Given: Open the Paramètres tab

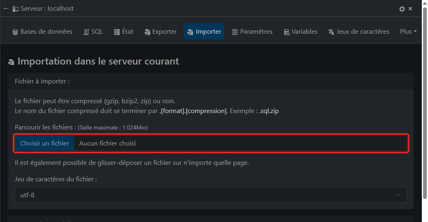Looking at the screenshot, I should 252,32.
